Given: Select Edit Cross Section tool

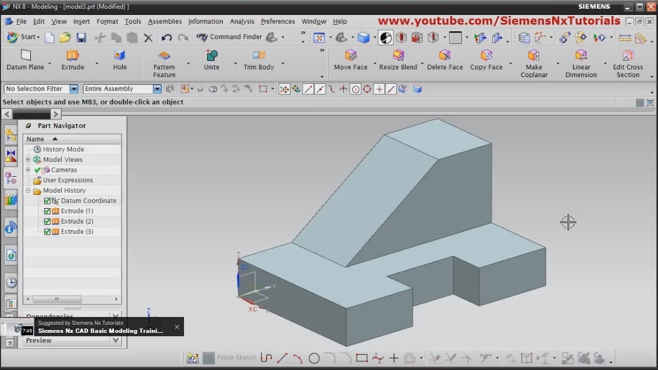Looking at the screenshot, I should click(x=628, y=63).
